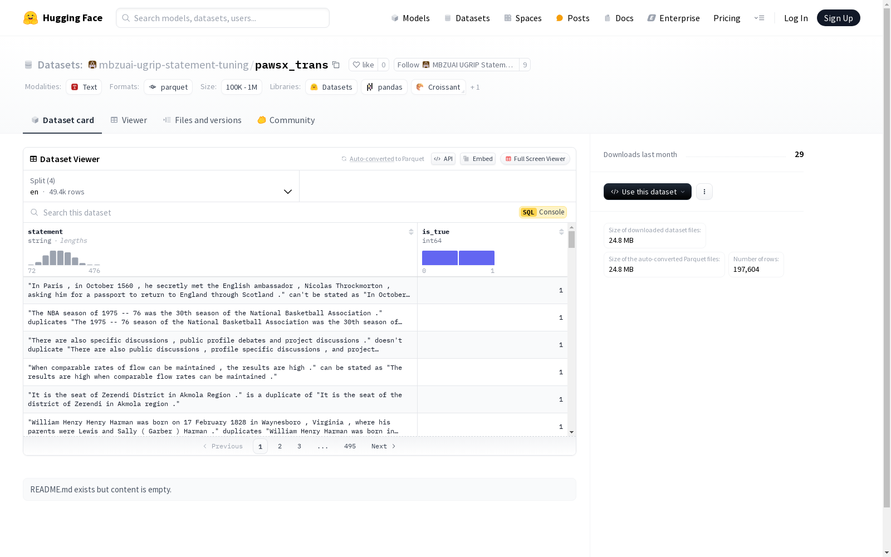This screenshot has width=891, height=557.
Task: Sort the is_true column using sort arrows
Action: point(561,232)
